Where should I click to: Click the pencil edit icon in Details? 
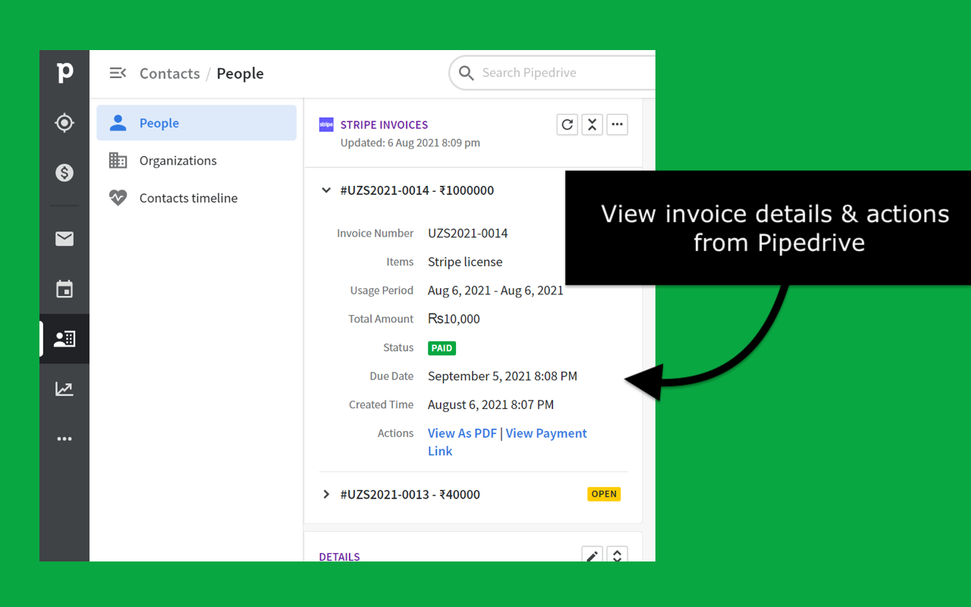pos(592,555)
